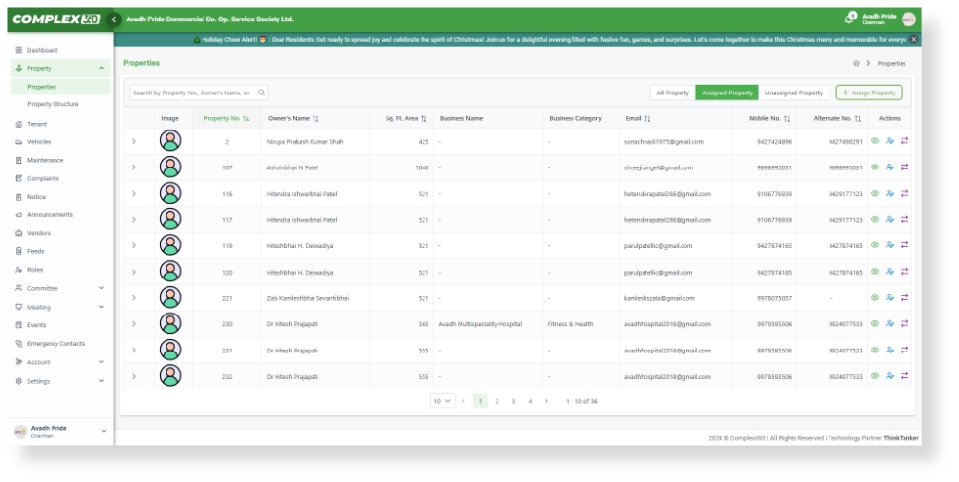Expand row for property 230
Image resolution: width=959 pixels, height=482 pixels.
(x=134, y=323)
